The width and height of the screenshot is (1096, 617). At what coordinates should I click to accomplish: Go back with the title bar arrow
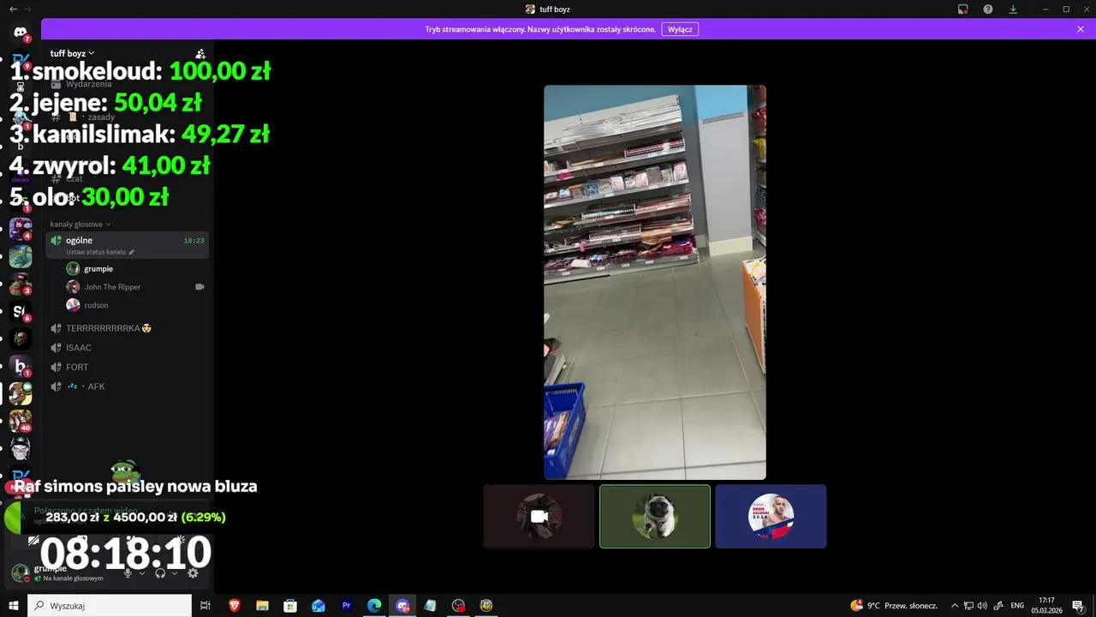[x=13, y=9]
